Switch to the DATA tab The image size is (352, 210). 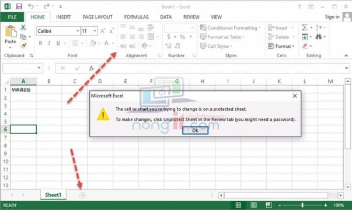tap(166, 17)
